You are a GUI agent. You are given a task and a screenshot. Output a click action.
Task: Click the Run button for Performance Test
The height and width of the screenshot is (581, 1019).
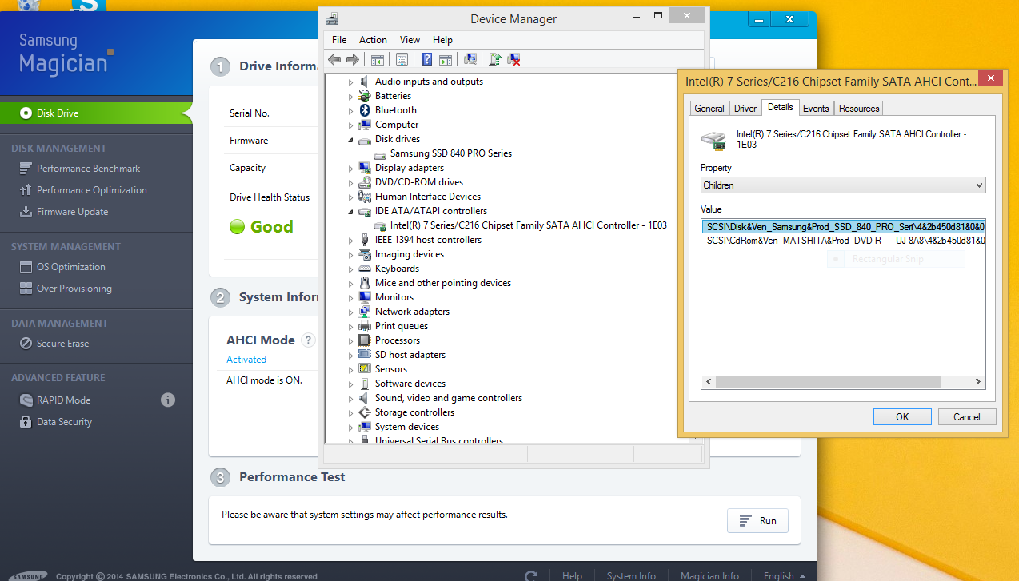click(x=758, y=521)
